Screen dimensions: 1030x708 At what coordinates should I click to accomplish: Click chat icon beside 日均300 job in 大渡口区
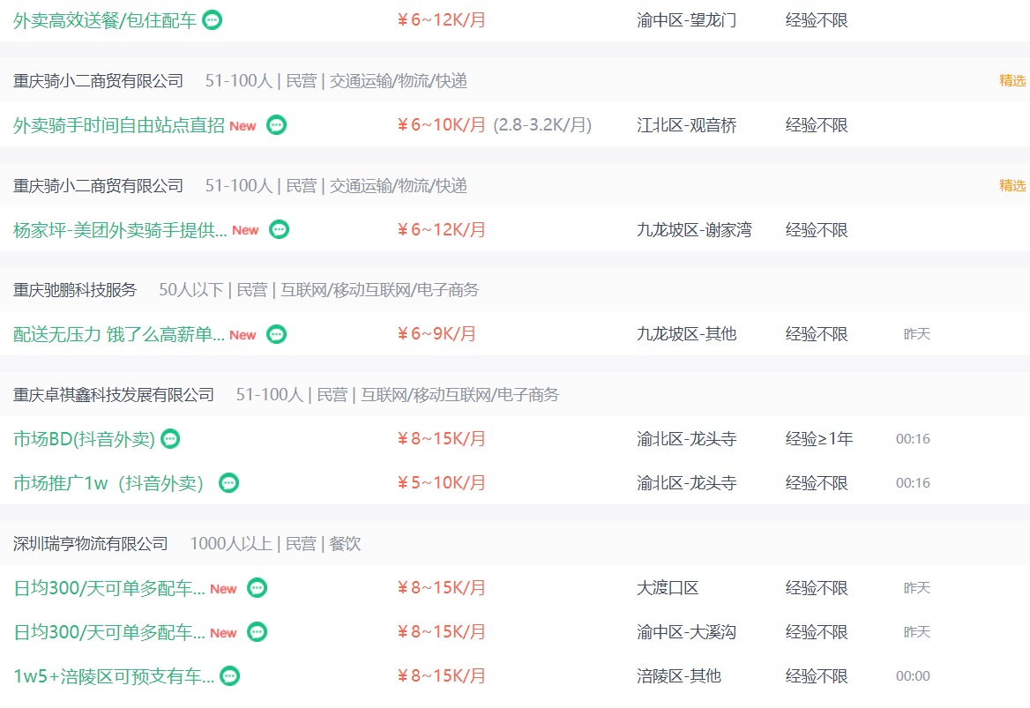[x=257, y=588]
